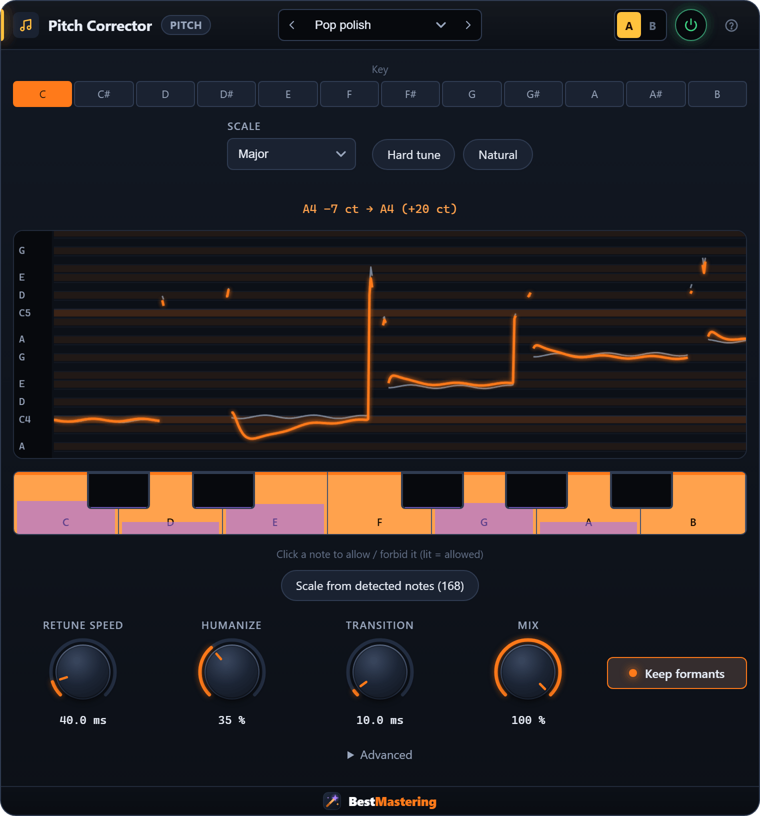Toggle the C piano key note
Screen dimensions: 760x816
[65, 522]
